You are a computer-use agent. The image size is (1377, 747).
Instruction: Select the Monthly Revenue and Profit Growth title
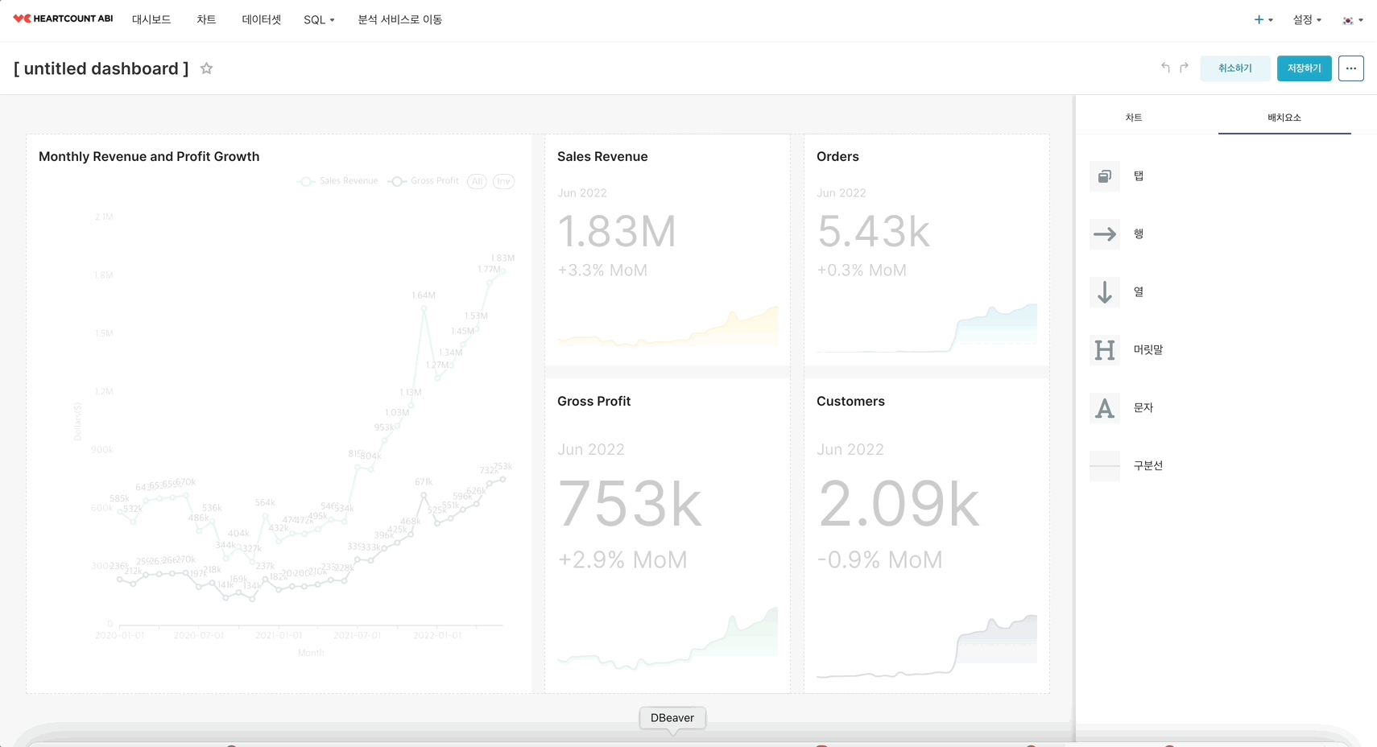click(x=149, y=156)
